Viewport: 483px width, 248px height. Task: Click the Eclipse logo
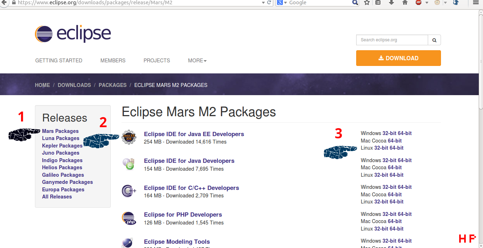click(73, 34)
